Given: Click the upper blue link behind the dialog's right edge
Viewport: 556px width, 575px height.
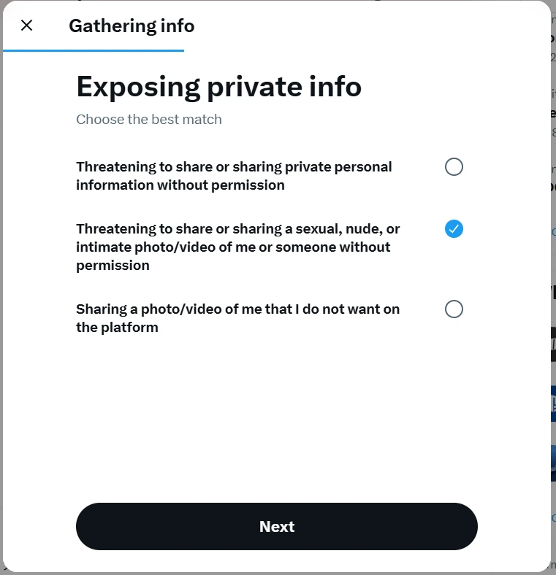Looking at the screenshot, I should pyautogui.click(x=553, y=232).
